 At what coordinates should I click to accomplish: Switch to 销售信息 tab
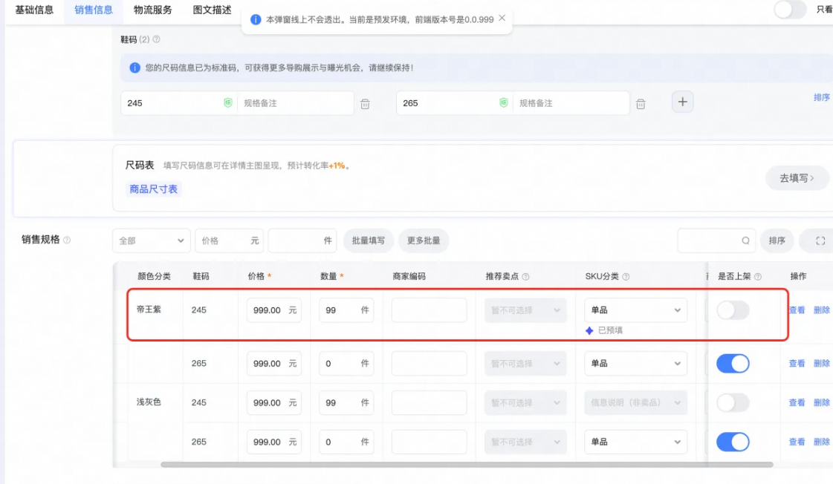94,10
